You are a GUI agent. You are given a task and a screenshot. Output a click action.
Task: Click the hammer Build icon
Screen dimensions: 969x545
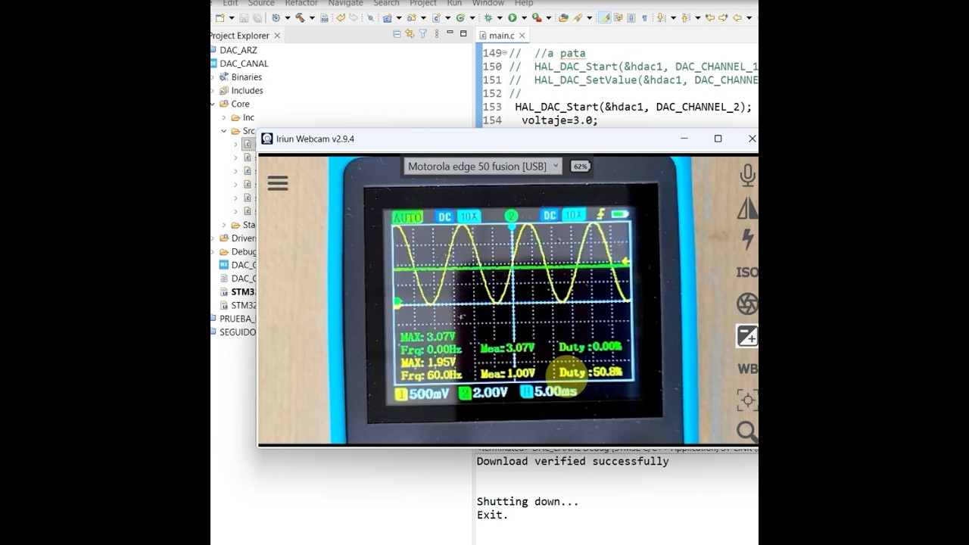(301, 17)
